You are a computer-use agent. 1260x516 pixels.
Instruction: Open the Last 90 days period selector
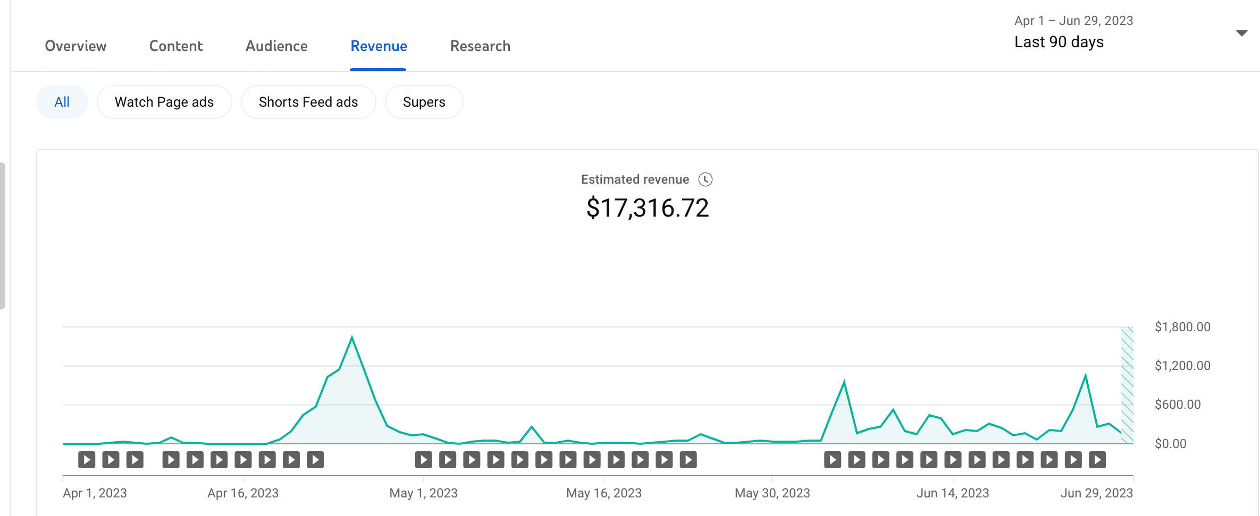(x=1059, y=42)
